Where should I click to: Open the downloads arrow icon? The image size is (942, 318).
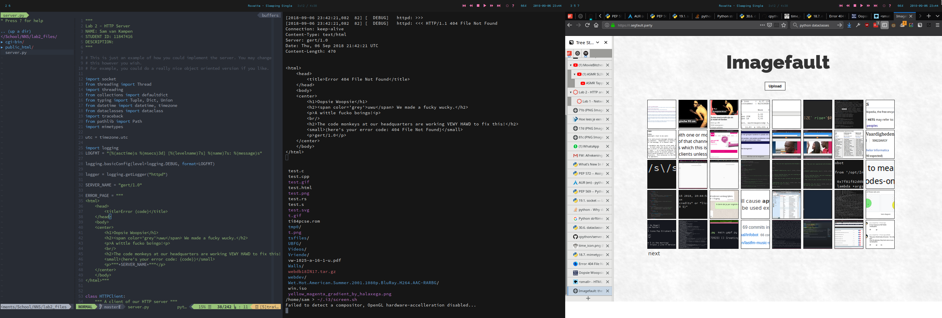click(x=849, y=25)
